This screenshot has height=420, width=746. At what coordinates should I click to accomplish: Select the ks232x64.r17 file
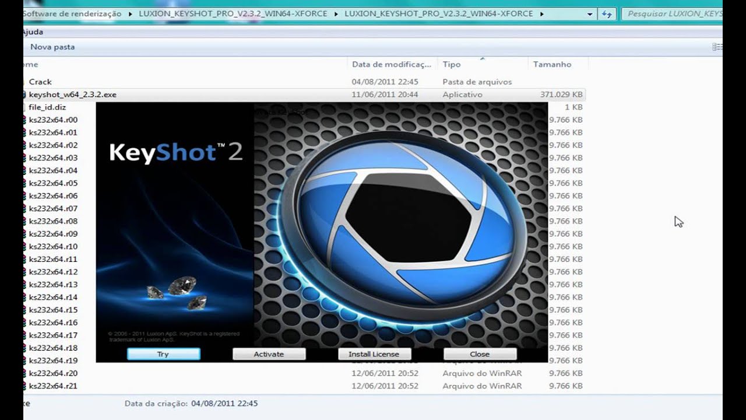[x=53, y=335]
